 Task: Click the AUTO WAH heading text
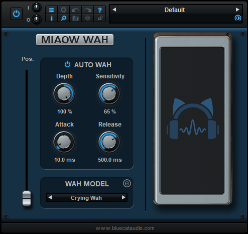[93, 65]
